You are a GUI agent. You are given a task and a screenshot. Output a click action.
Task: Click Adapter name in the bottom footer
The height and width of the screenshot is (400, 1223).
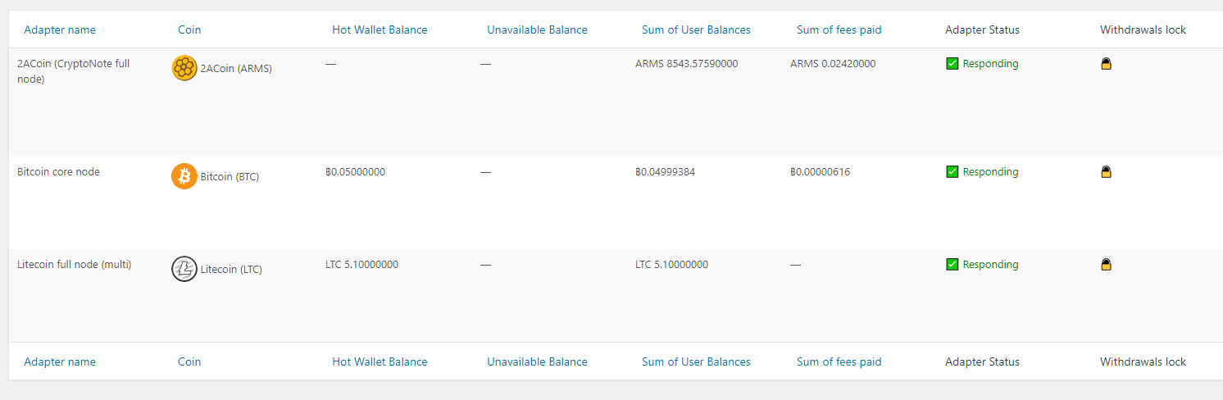pos(60,361)
